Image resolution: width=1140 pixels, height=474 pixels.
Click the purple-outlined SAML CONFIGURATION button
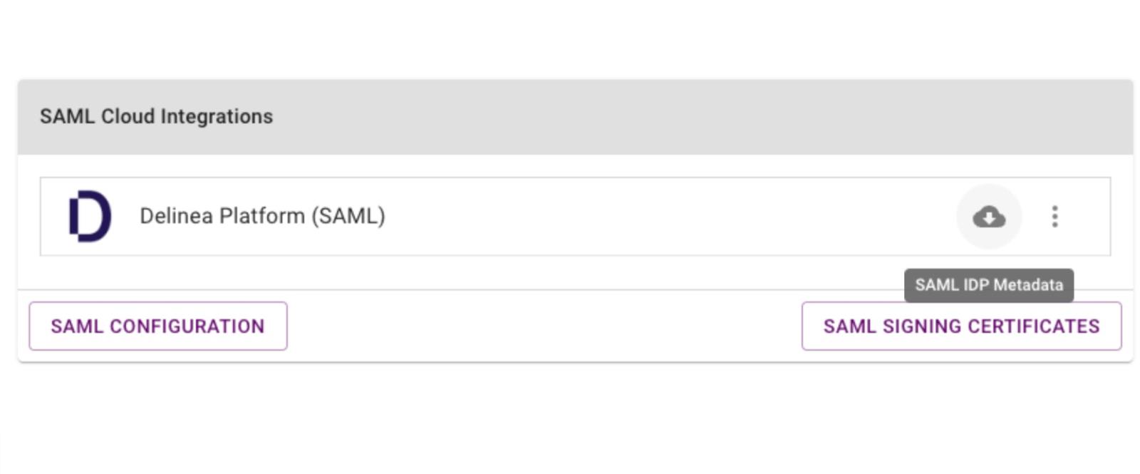(x=157, y=326)
